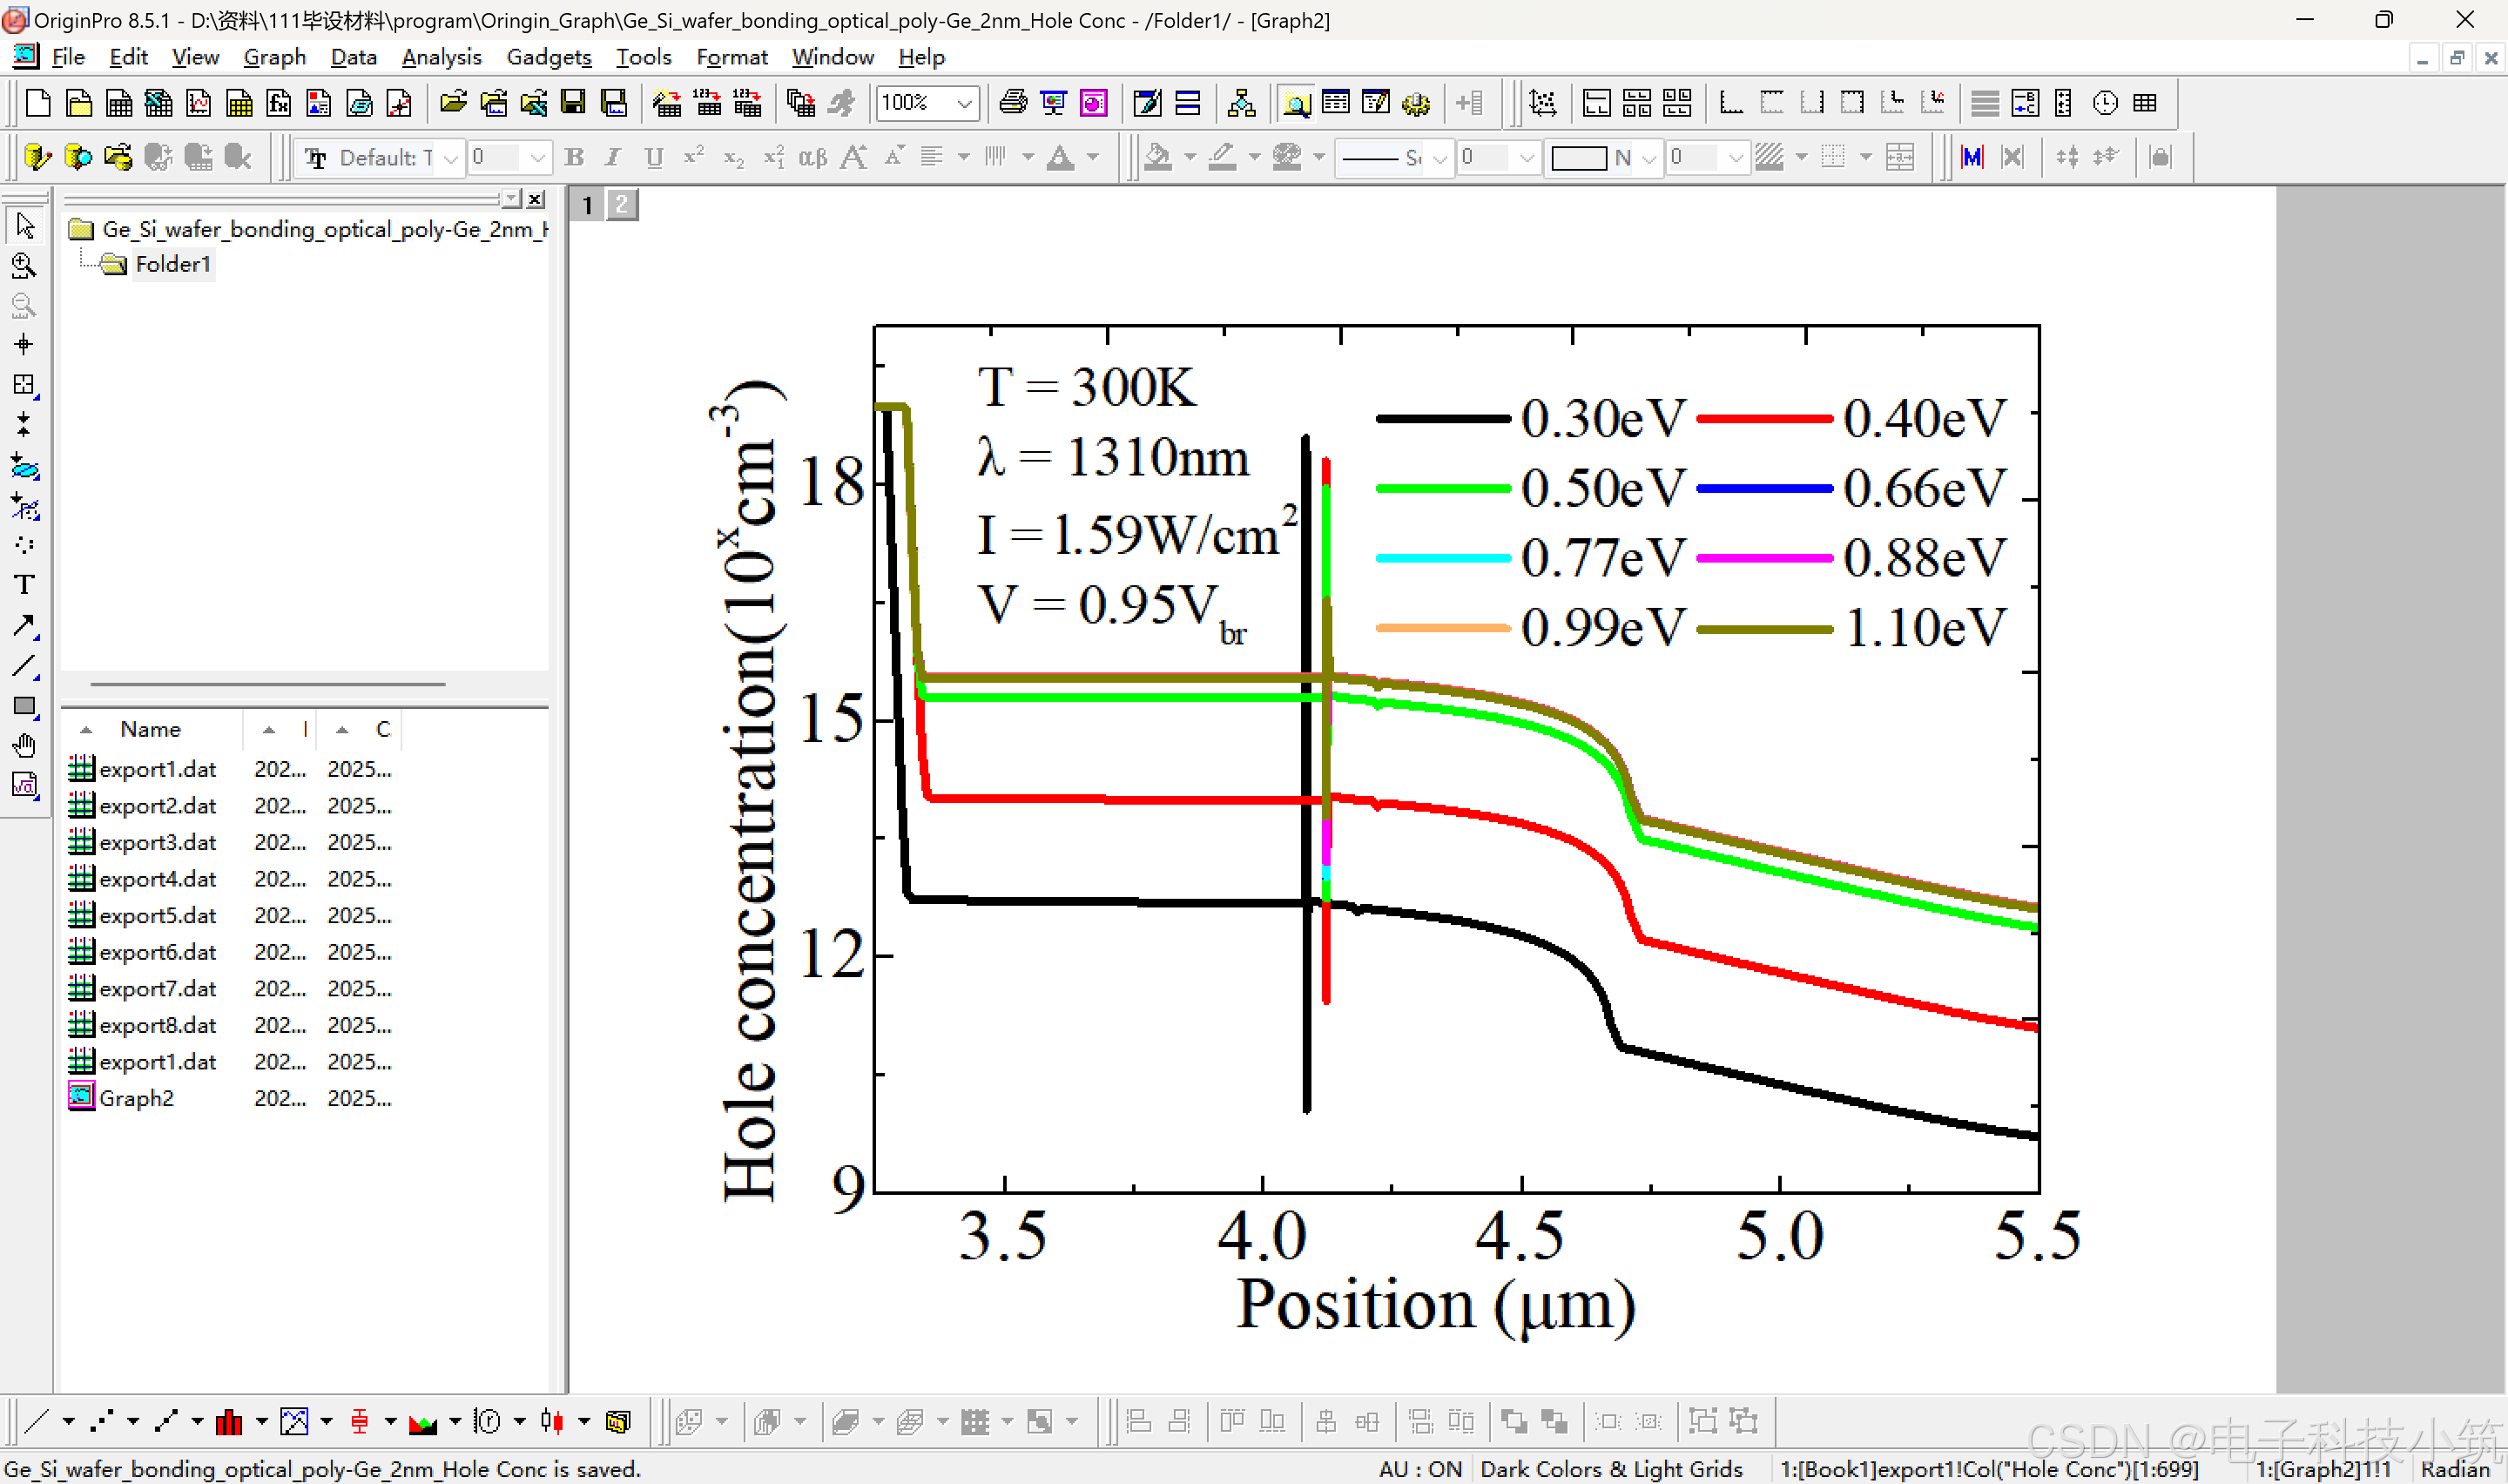The width and height of the screenshot is (2508, 1484).
Task: Open the font size dropdown
Action: tap(538, 158)
